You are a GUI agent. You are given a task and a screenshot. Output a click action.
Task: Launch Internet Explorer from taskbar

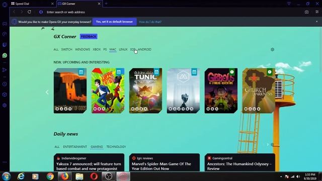coord(21,176)
